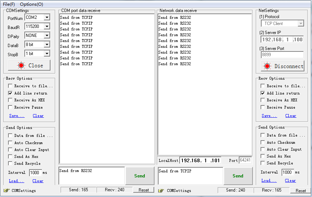Click Save link in network Recv Options
Viewport: 312px width, 197px height.
[269, 116]
